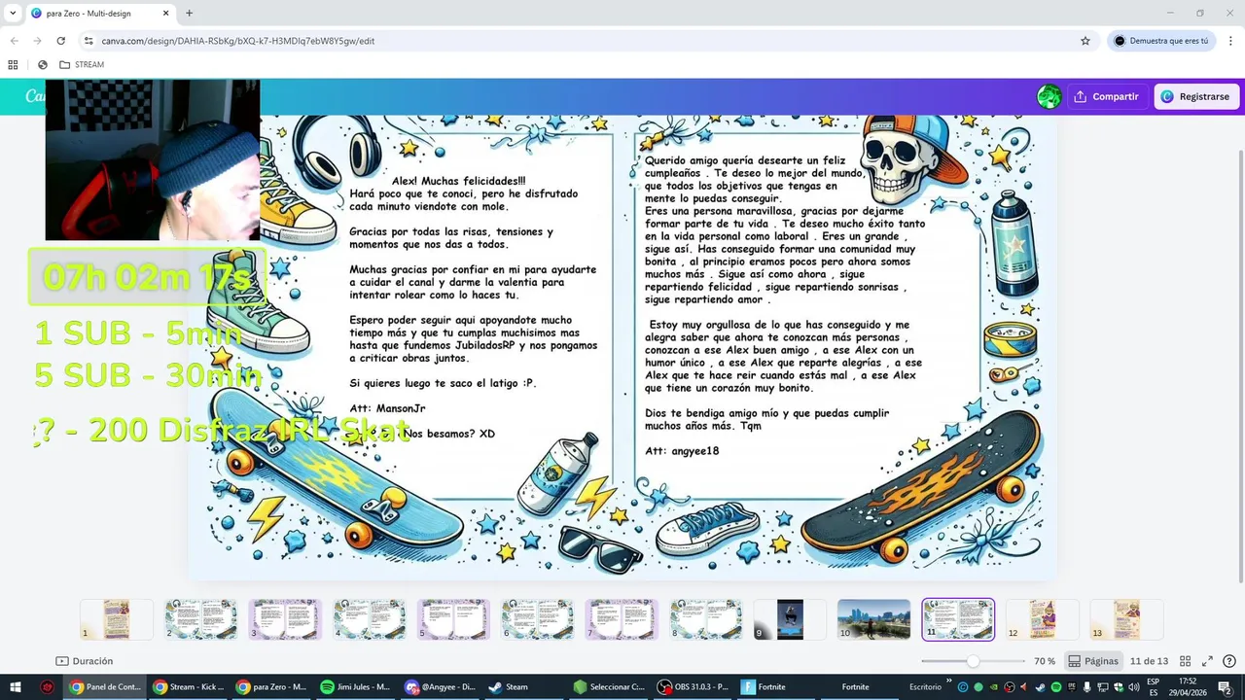This screenshot has width=1245, height=700.
Task: Close the 'para Zero - Multi-design' tab
Action: pyautogui.click(x=164, y=14)
